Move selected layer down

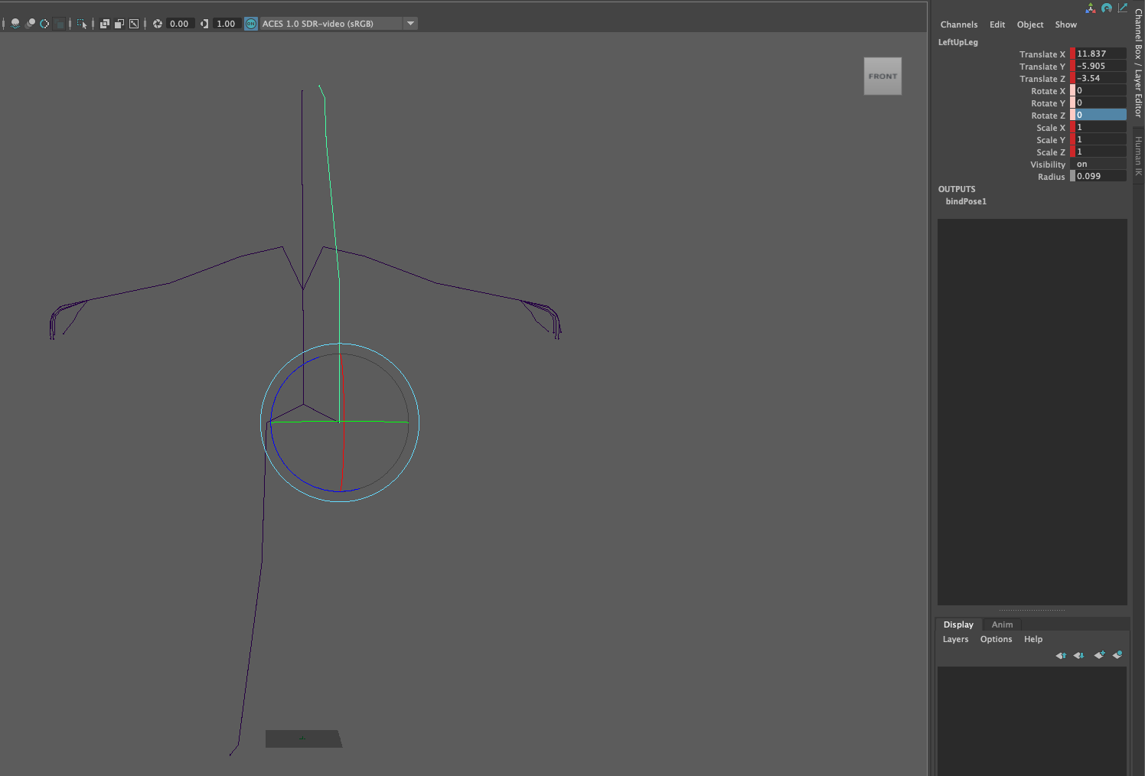(x=1078, y=655)
